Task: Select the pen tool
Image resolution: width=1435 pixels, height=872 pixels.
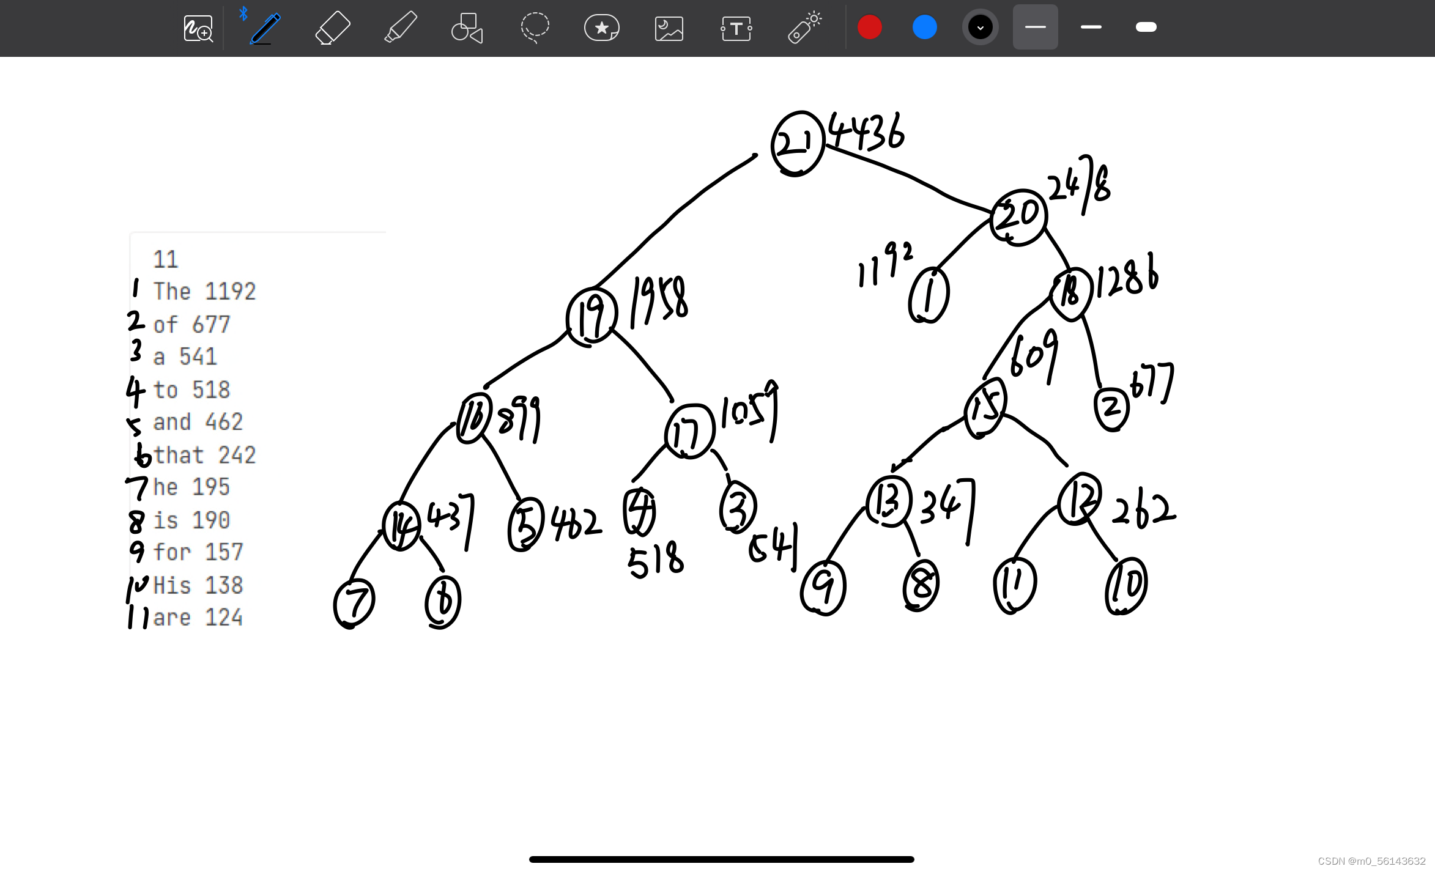Action: tap(265, 28)
